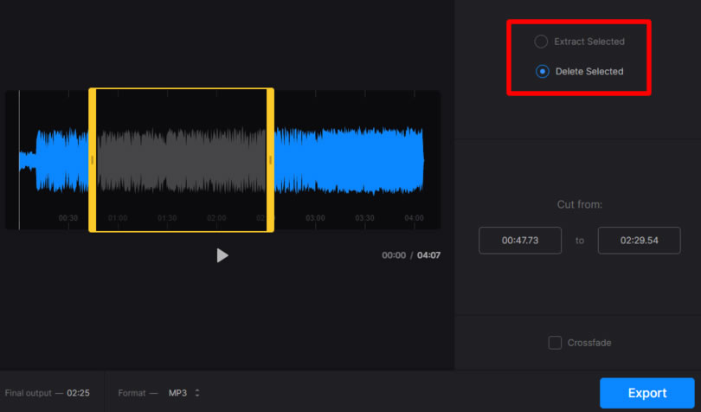Click the Cut from: label
The image size is (701, 412).
[x=579, y=204]
